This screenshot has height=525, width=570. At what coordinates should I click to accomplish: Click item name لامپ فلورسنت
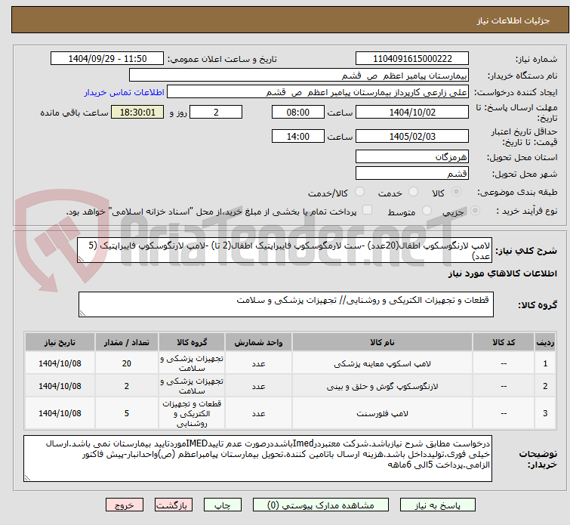pos(382,413)
